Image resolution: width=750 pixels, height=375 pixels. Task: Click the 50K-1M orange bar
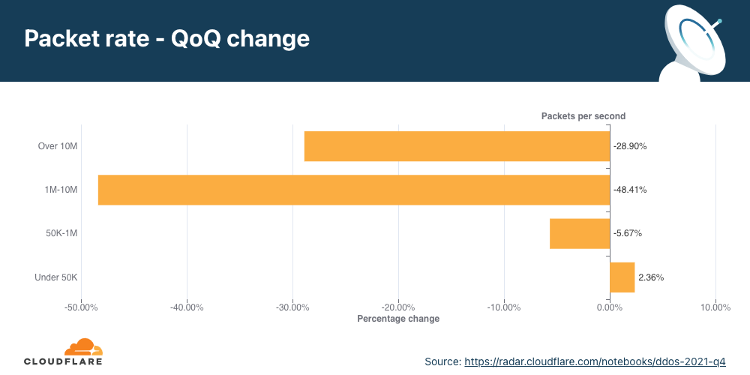pos(579,233)
